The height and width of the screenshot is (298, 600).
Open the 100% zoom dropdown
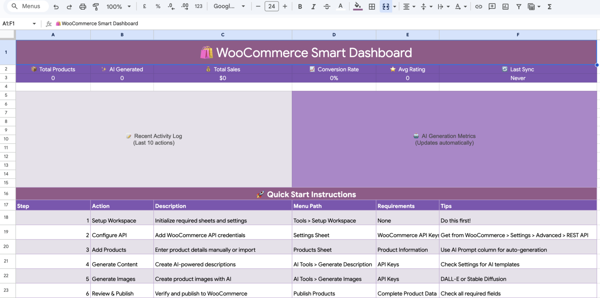tap(119, 7)
